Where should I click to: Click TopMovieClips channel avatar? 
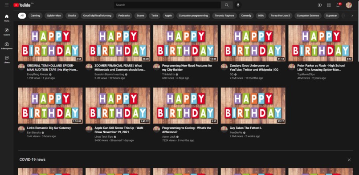pos(291,67)
